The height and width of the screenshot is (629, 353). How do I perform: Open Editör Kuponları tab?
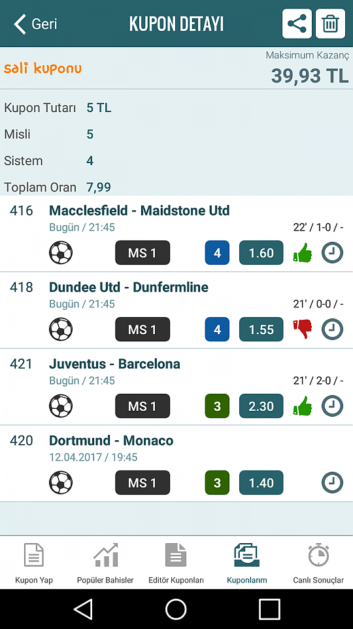tap(176, 563)
